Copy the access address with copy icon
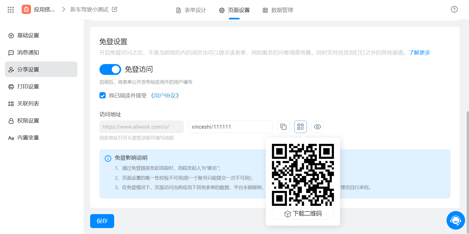The height and width of the screenshot is (234, 469). pyautogui.click(x=284, y=127)
